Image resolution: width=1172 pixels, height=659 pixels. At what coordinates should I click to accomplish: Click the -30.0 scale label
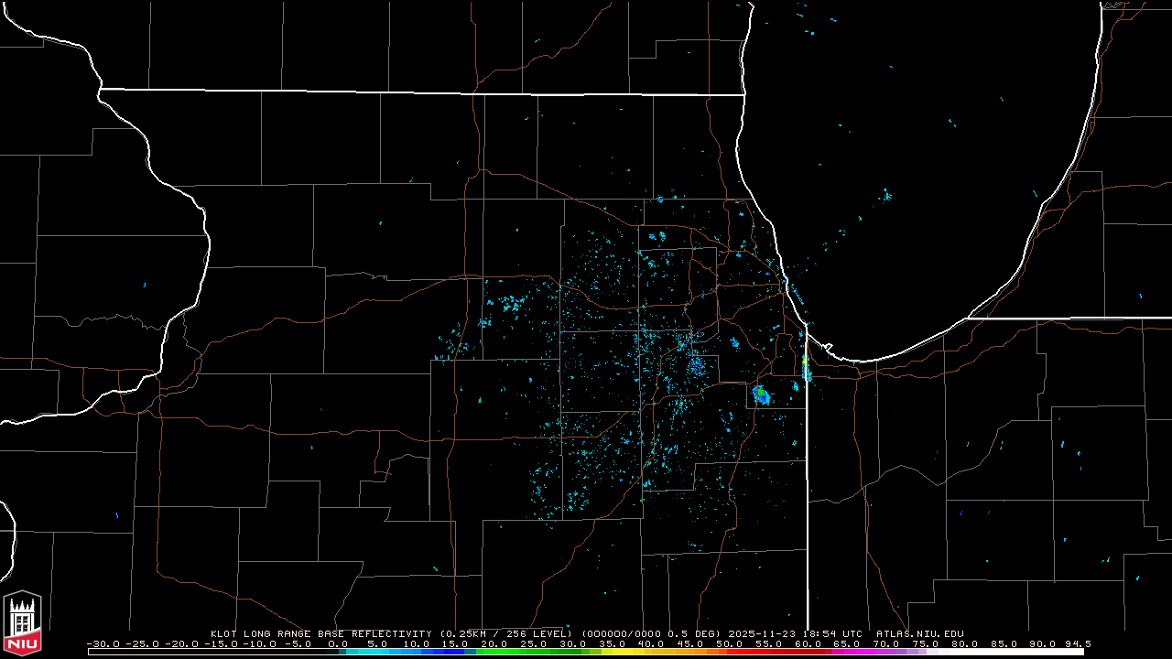(x=102, y=644)
